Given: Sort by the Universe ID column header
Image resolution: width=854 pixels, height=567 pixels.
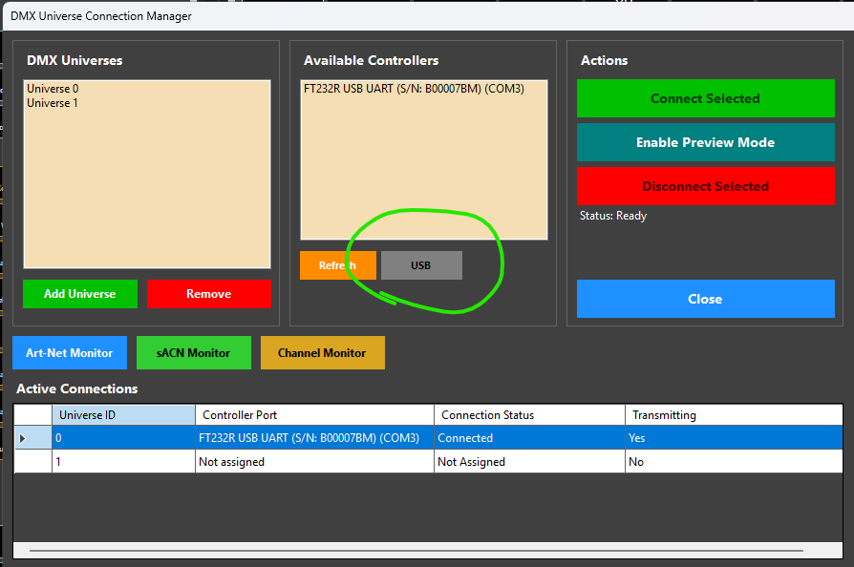Looking at the screenshot, I should point(123,415).
